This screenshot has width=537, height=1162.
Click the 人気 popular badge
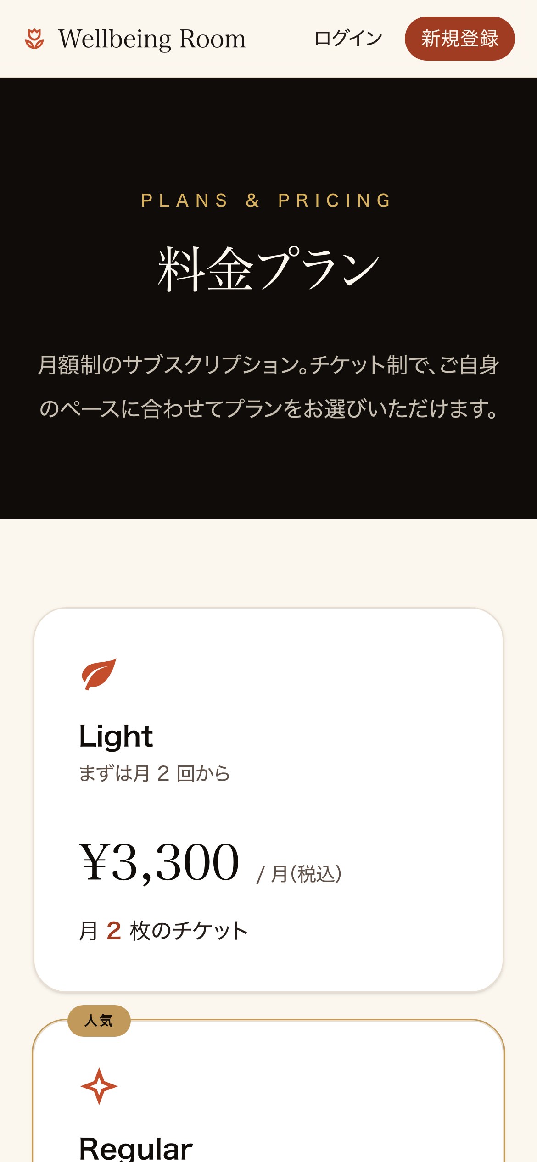coord(99,1021)
